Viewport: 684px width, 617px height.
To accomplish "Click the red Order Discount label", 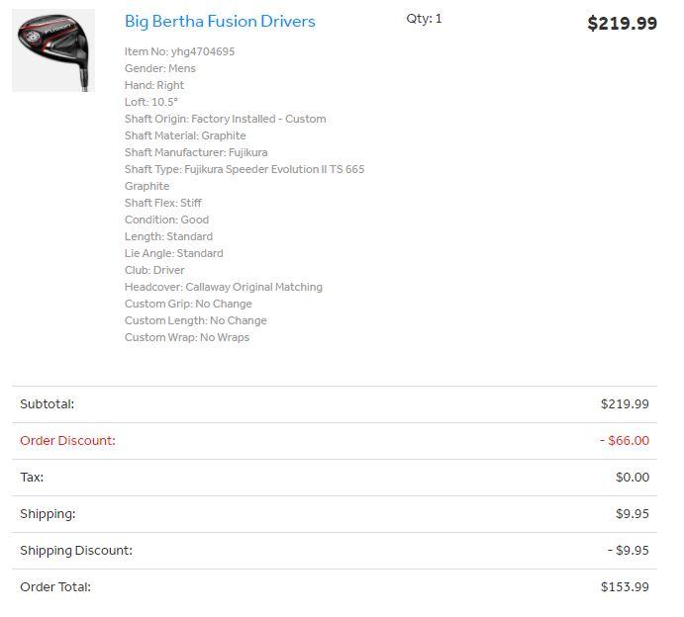I will (x=67, y=440).
